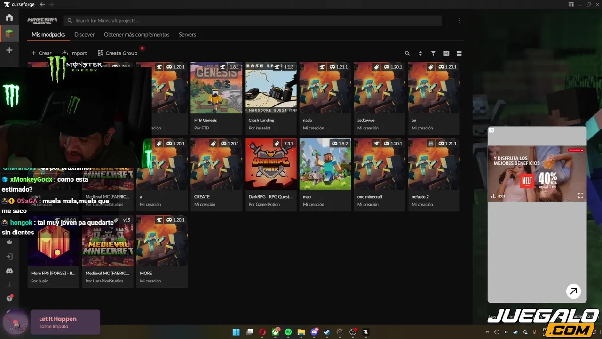602x339 pixels.
Task: Open the CREATE modpack thumbnail
Action: [216, 164]
